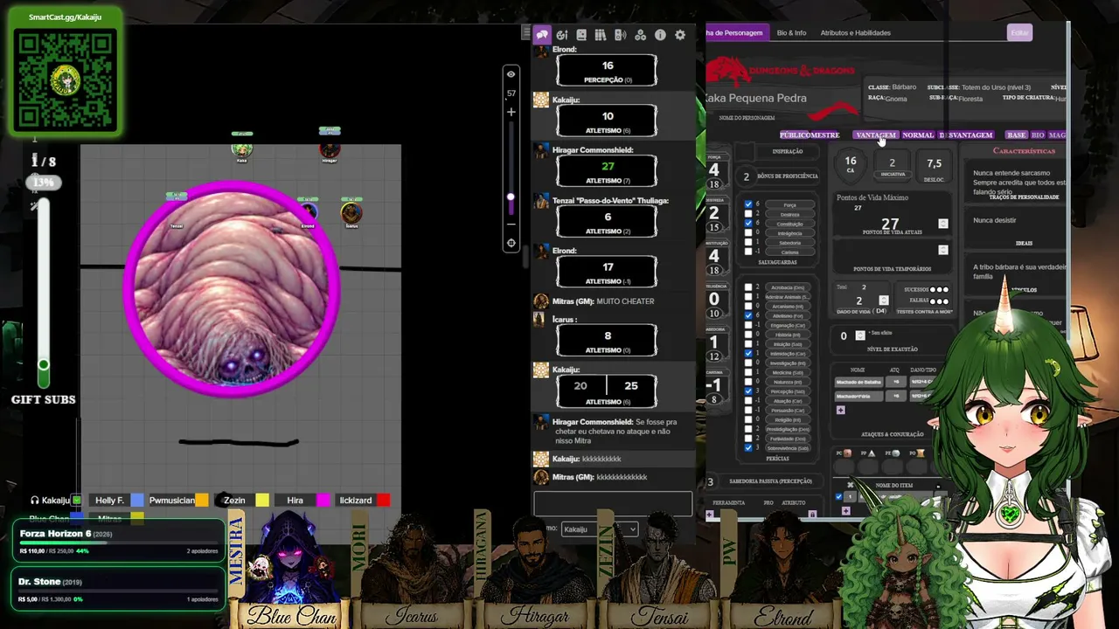Select the Hiragar token on the map
This screenshot has width=1119, height=629.
(x=330, y=149)
